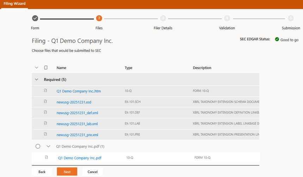Go to the Filer Details step label
This screenshot has width=303, height=177.
coord(163,28)
